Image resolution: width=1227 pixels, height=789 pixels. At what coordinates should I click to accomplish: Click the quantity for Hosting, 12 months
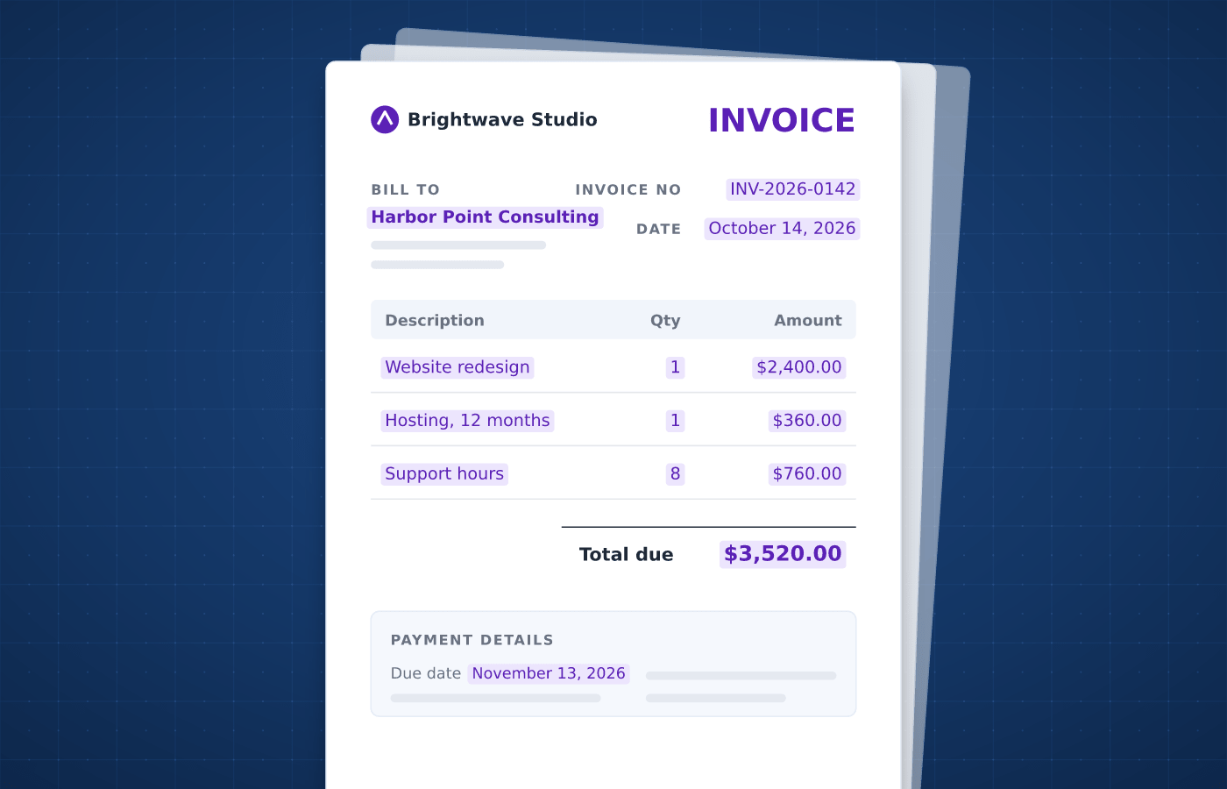coord(675,421)
